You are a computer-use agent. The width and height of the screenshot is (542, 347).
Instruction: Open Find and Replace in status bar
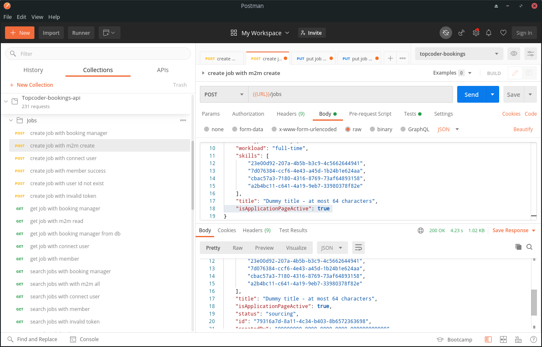(32, 339)
